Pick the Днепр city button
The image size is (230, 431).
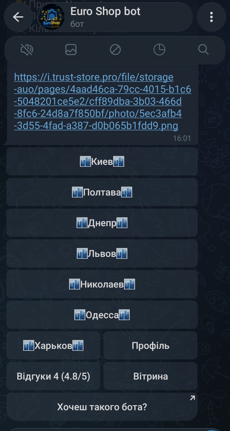(102, 223)
